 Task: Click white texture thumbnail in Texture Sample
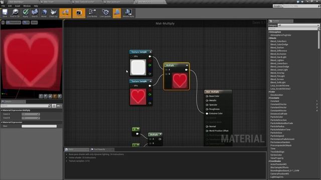138,67
